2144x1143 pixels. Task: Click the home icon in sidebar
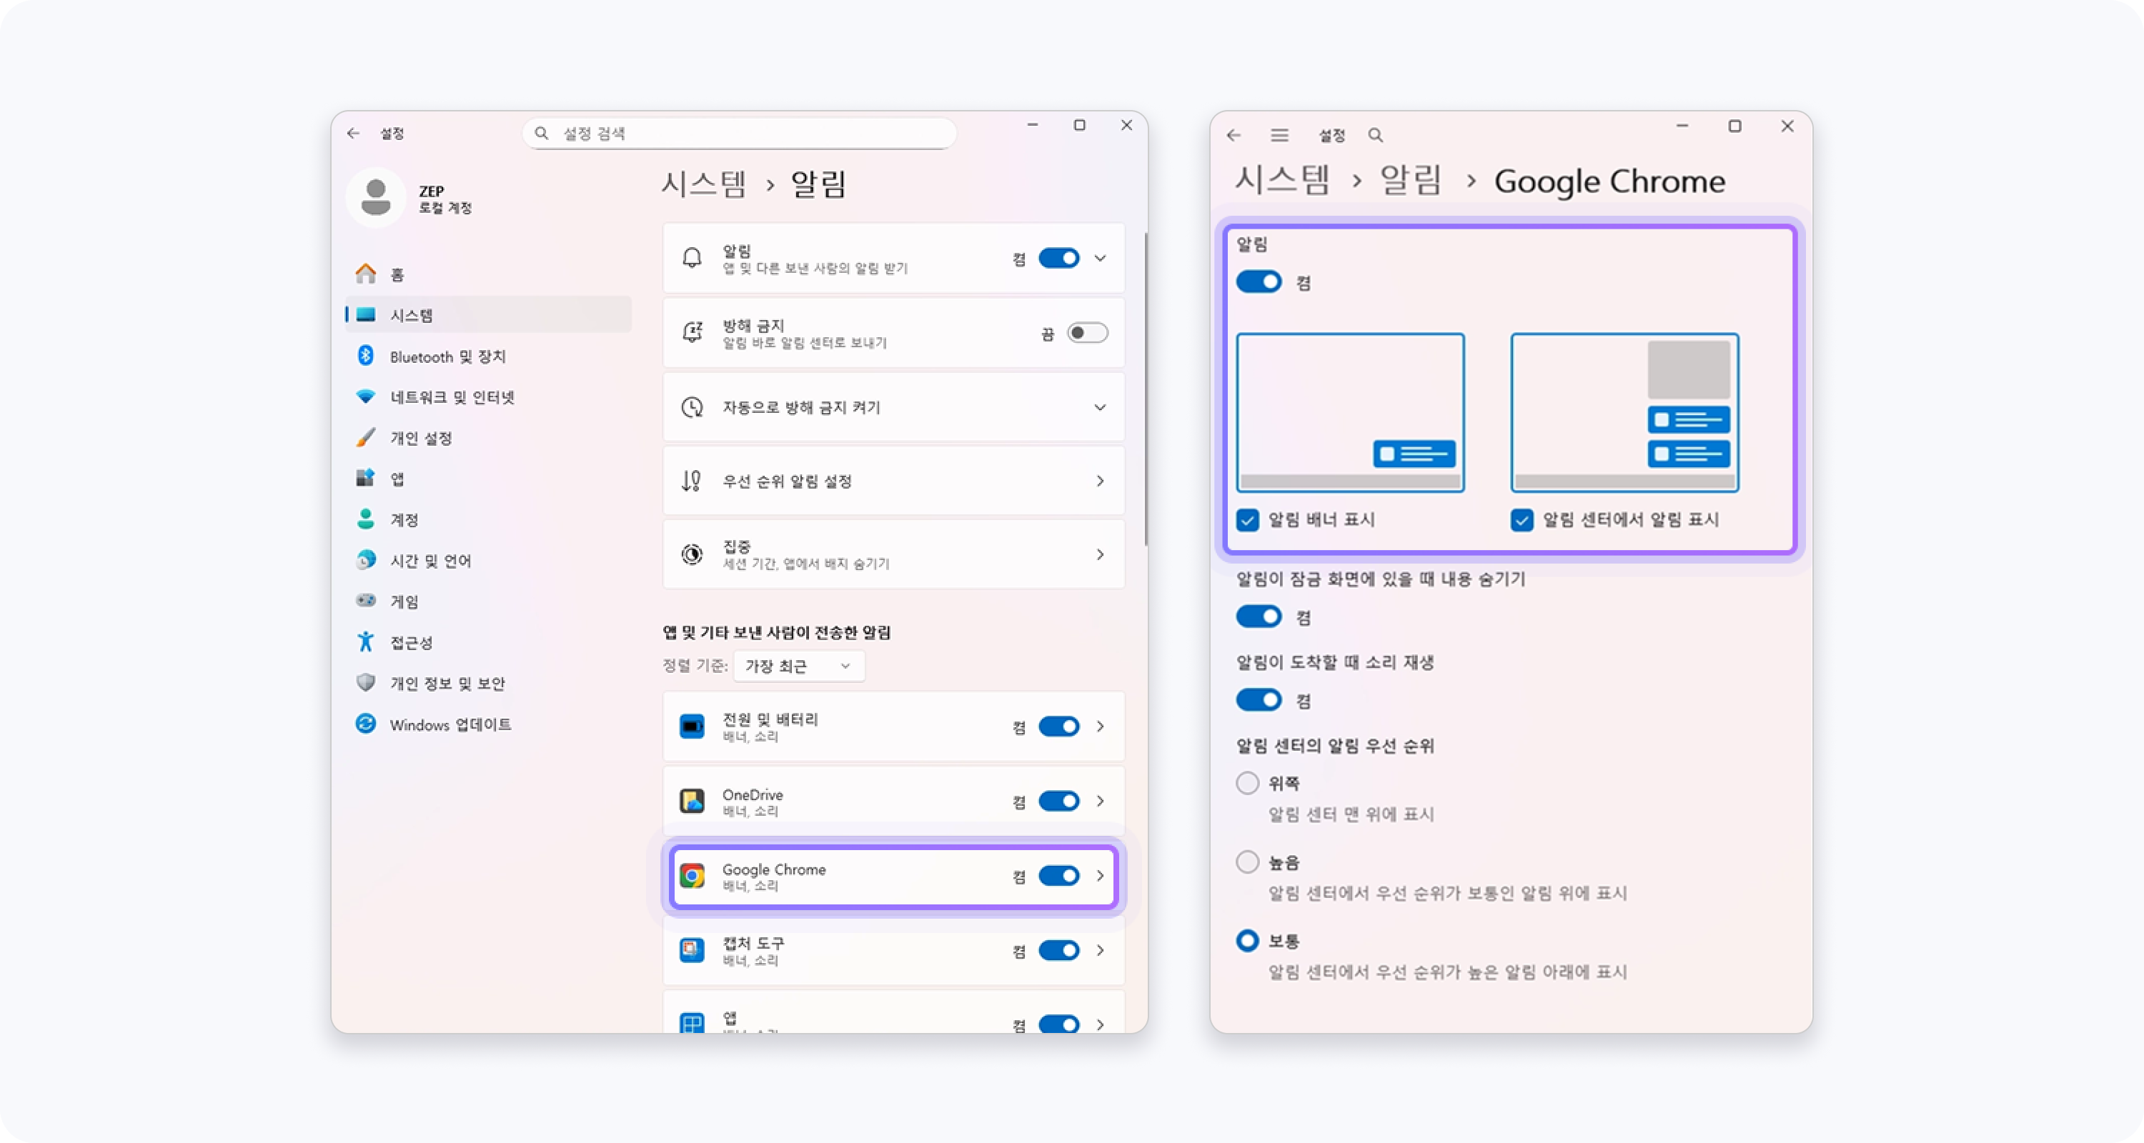coord(365,274)
